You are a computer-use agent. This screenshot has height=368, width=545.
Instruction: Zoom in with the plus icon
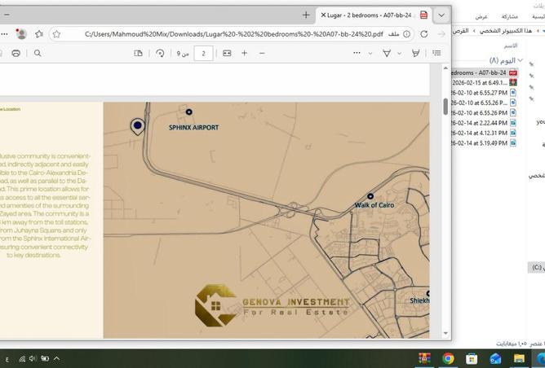[x=244, y=53]
